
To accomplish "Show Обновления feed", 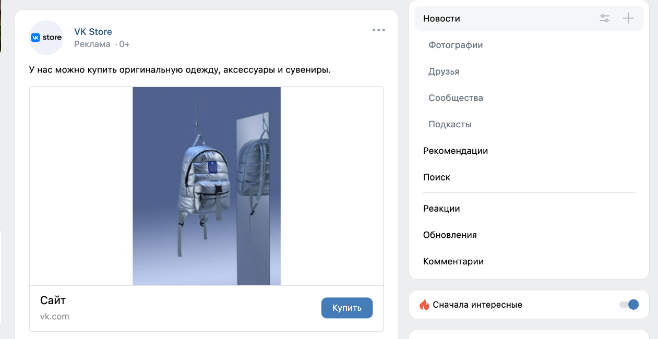I will coord(450,235).
